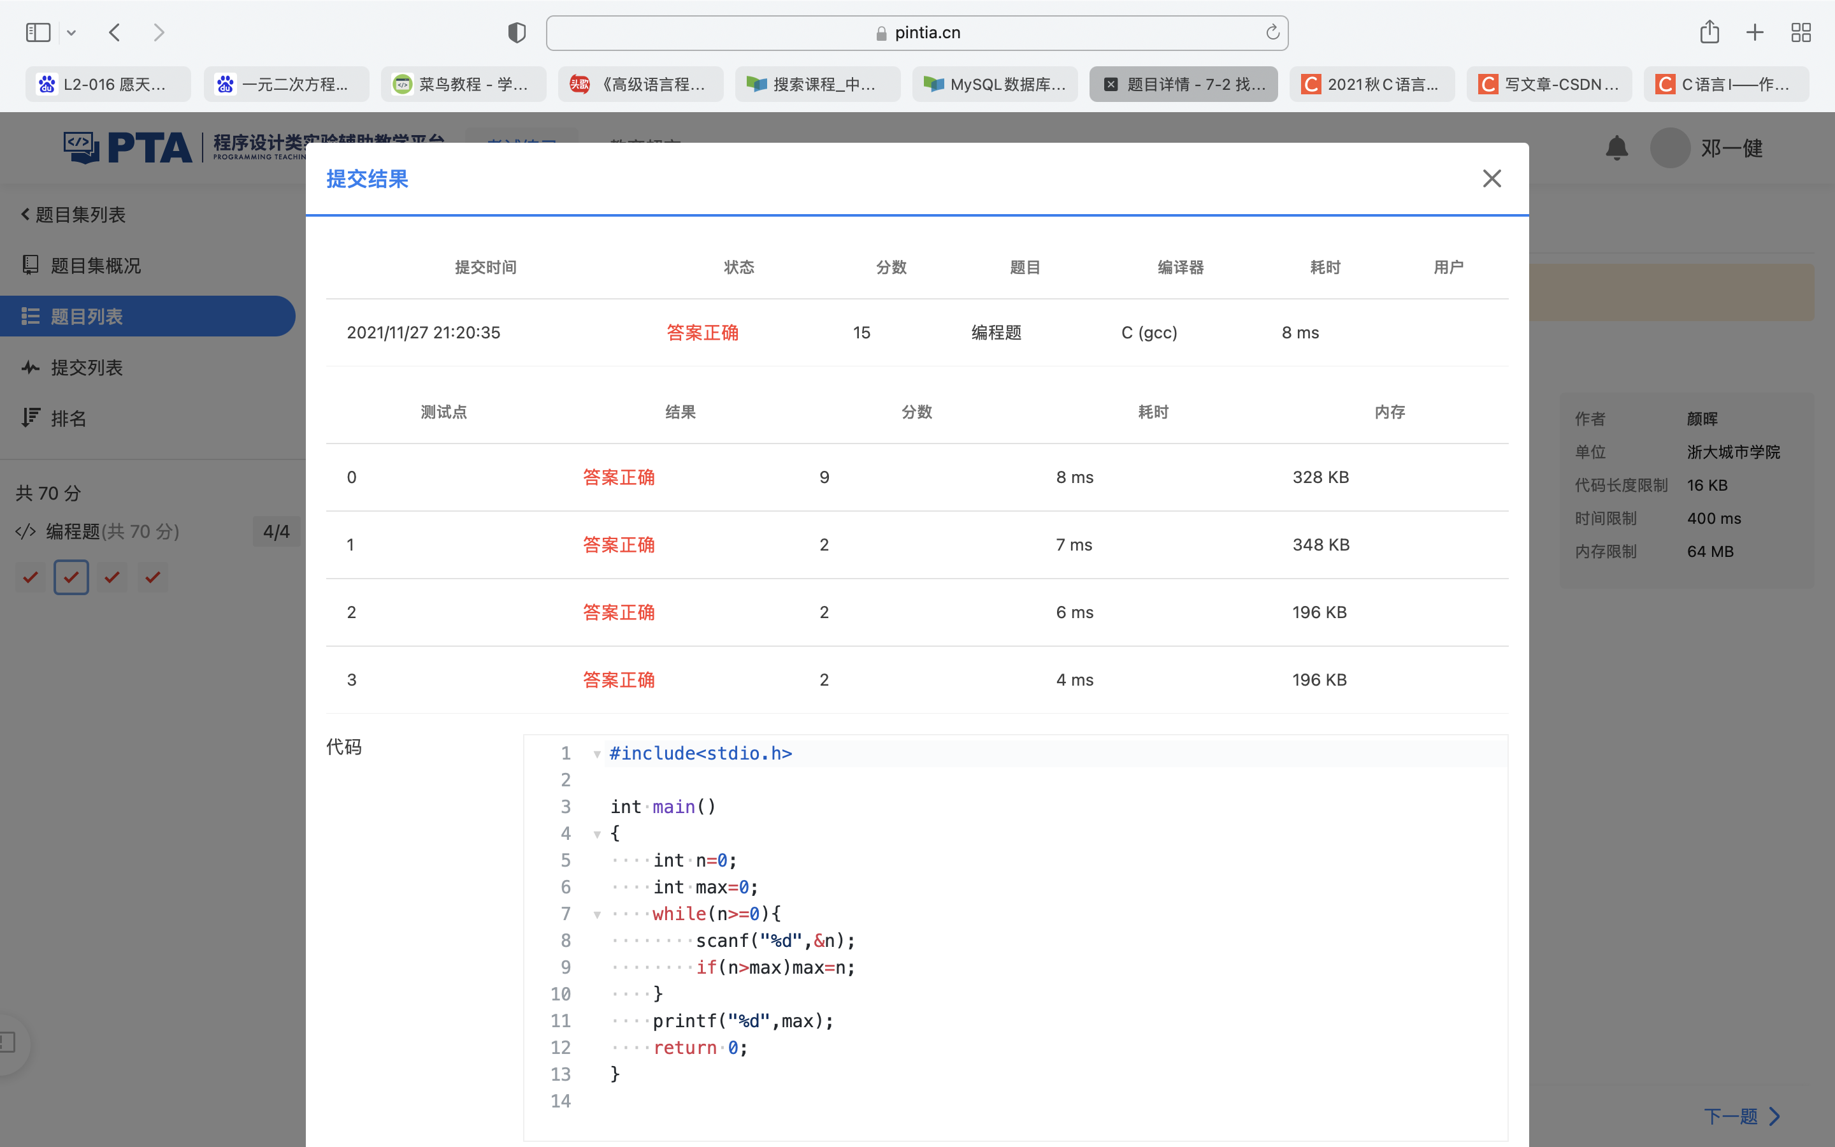Collapse code fold arrow on line 4
This screenshot has height=1147, width=1835.
tap(597, 835)
